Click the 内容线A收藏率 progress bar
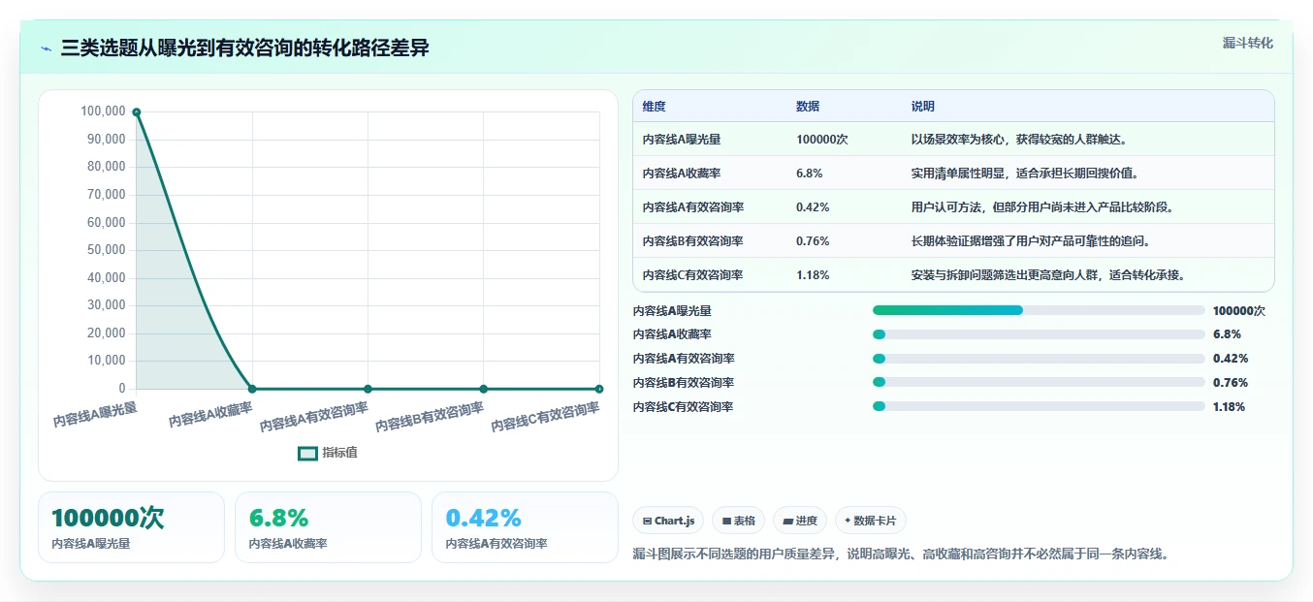 point(1039,334)
